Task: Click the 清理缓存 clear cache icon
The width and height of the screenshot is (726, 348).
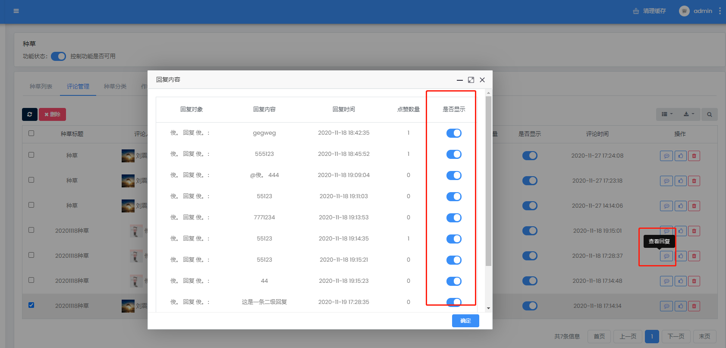Action: click(636, 11)
